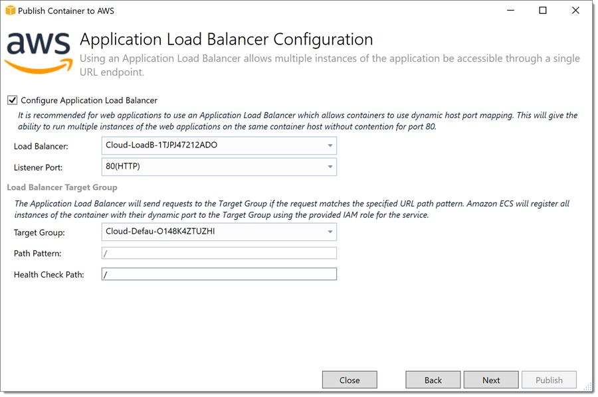Uncheck Configure Application Load Balancer checkbox
The height and width of the screenshot is (397, 598).
coord(12,100)
